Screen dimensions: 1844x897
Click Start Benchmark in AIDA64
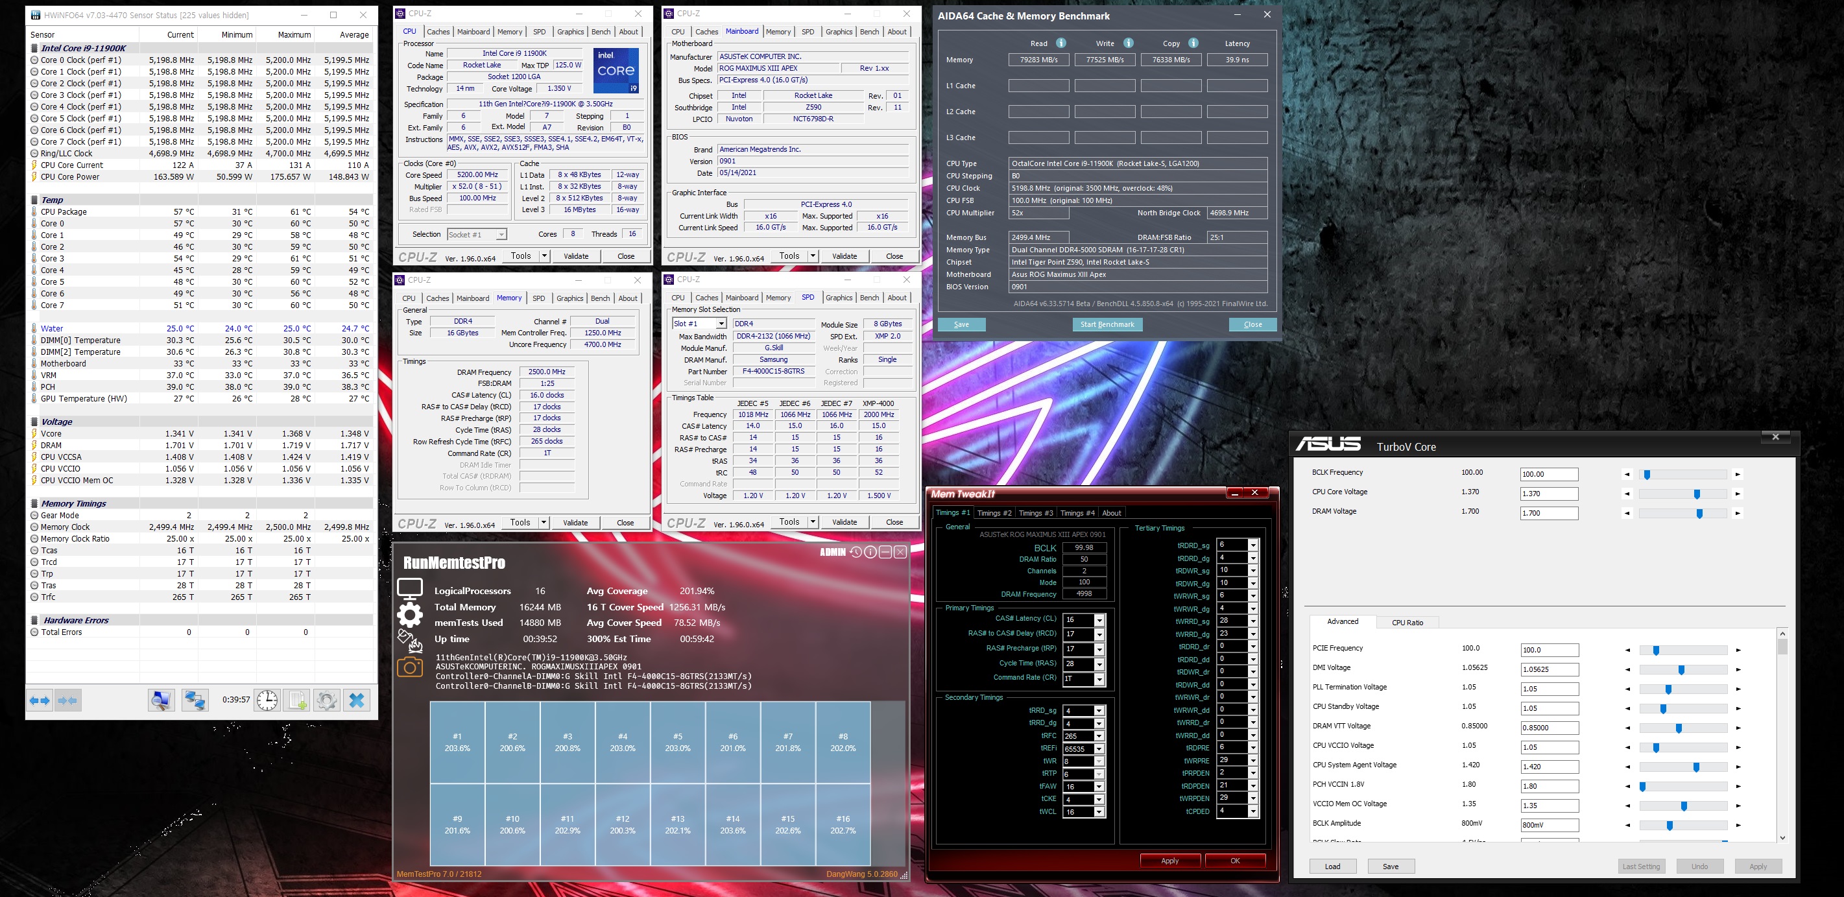click(x=1107, y=324)
